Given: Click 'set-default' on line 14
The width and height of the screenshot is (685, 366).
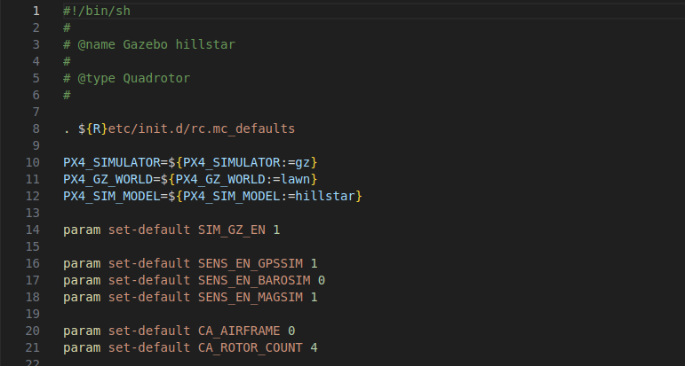Looking at the screenshot, I should coord(149,230).
